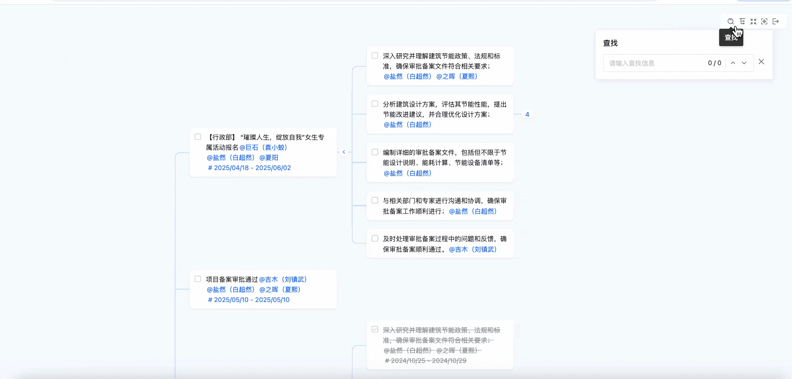Image resolution: width=792 pixels, height=379 pixels.
Task: Click the exit mind map arrow icon
Action: [x=776, y=22]
